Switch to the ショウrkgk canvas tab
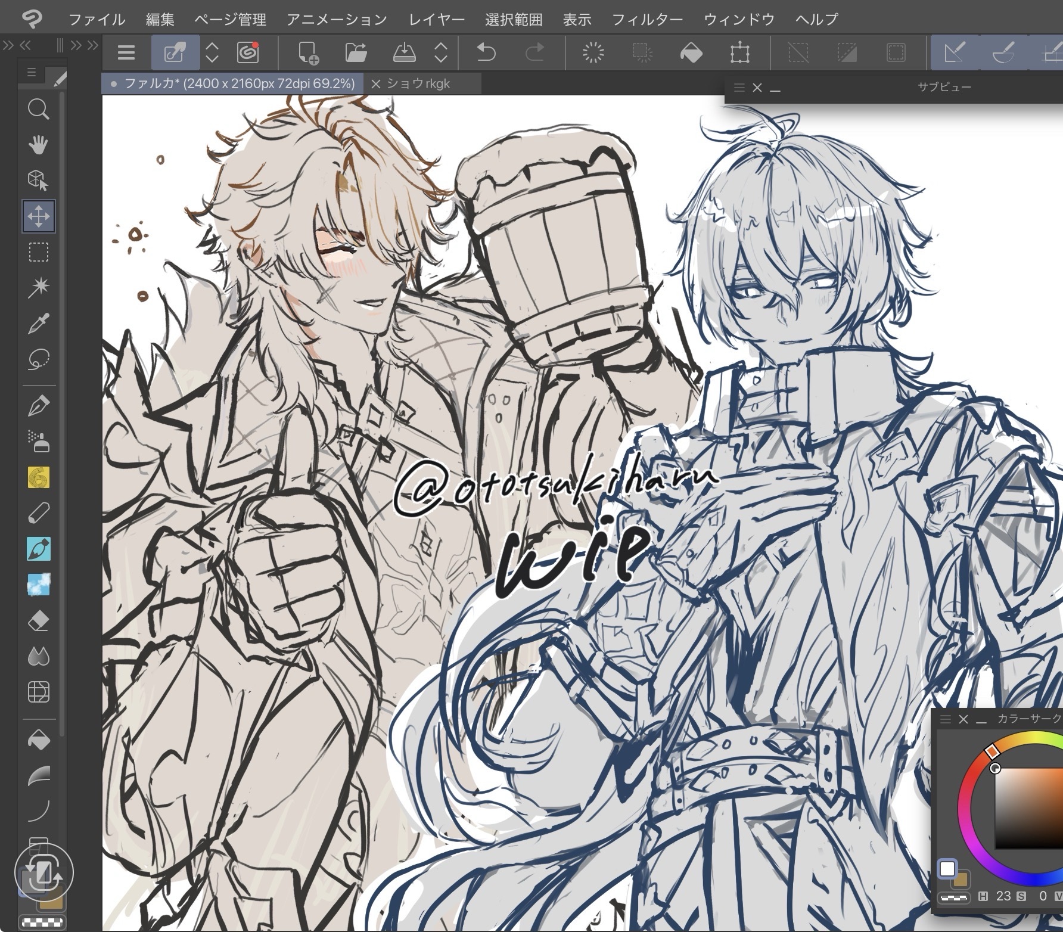Image resolution: width=1063 pixels, height=932 pixels. coord(418,84)
